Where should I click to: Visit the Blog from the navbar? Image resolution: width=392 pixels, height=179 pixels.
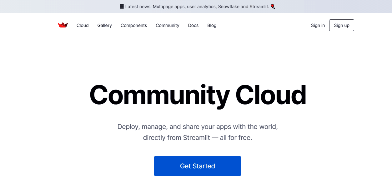[x=212, y=25]
